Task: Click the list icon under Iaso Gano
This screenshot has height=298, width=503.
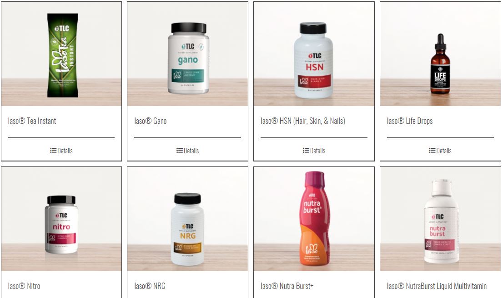Action: [180, 151]
